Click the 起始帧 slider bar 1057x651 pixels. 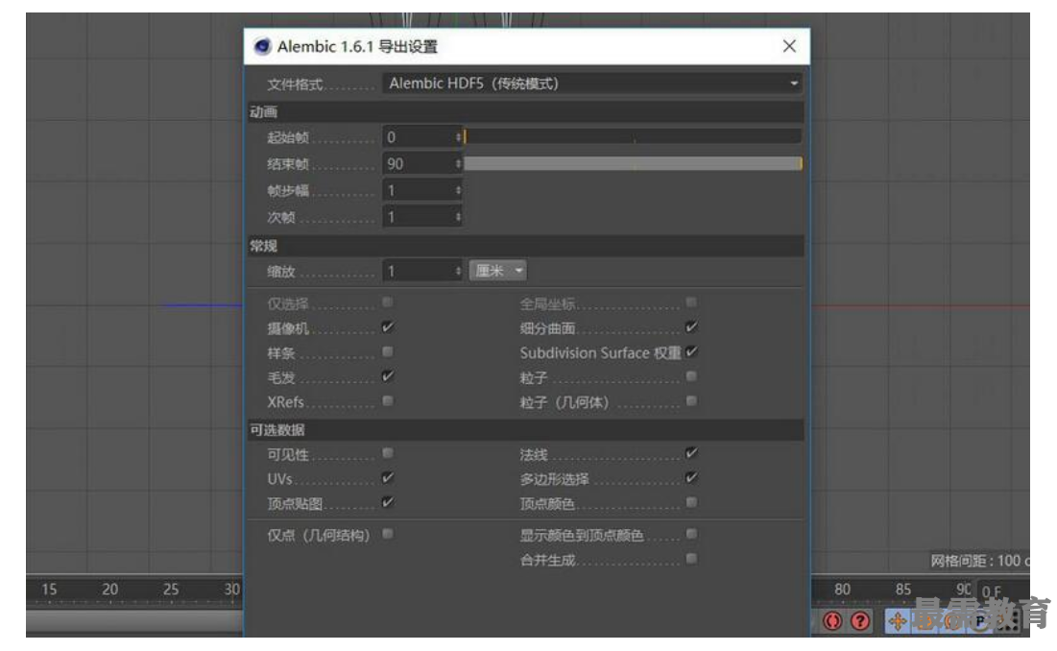click(633, 136)
